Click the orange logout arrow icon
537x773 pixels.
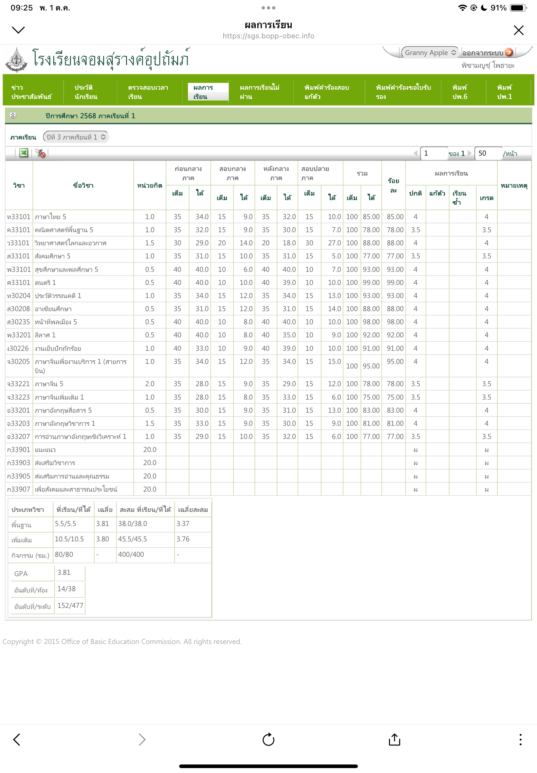(509, 52)
